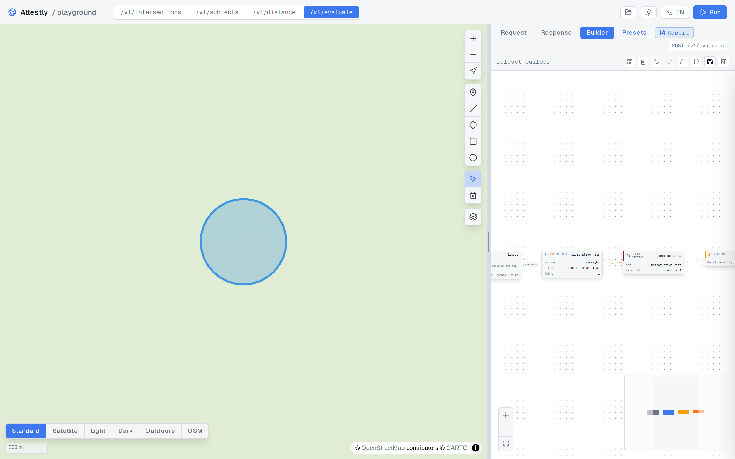The image size is (735, 459).
Task: Zoom in on the map
Action: 473,38
